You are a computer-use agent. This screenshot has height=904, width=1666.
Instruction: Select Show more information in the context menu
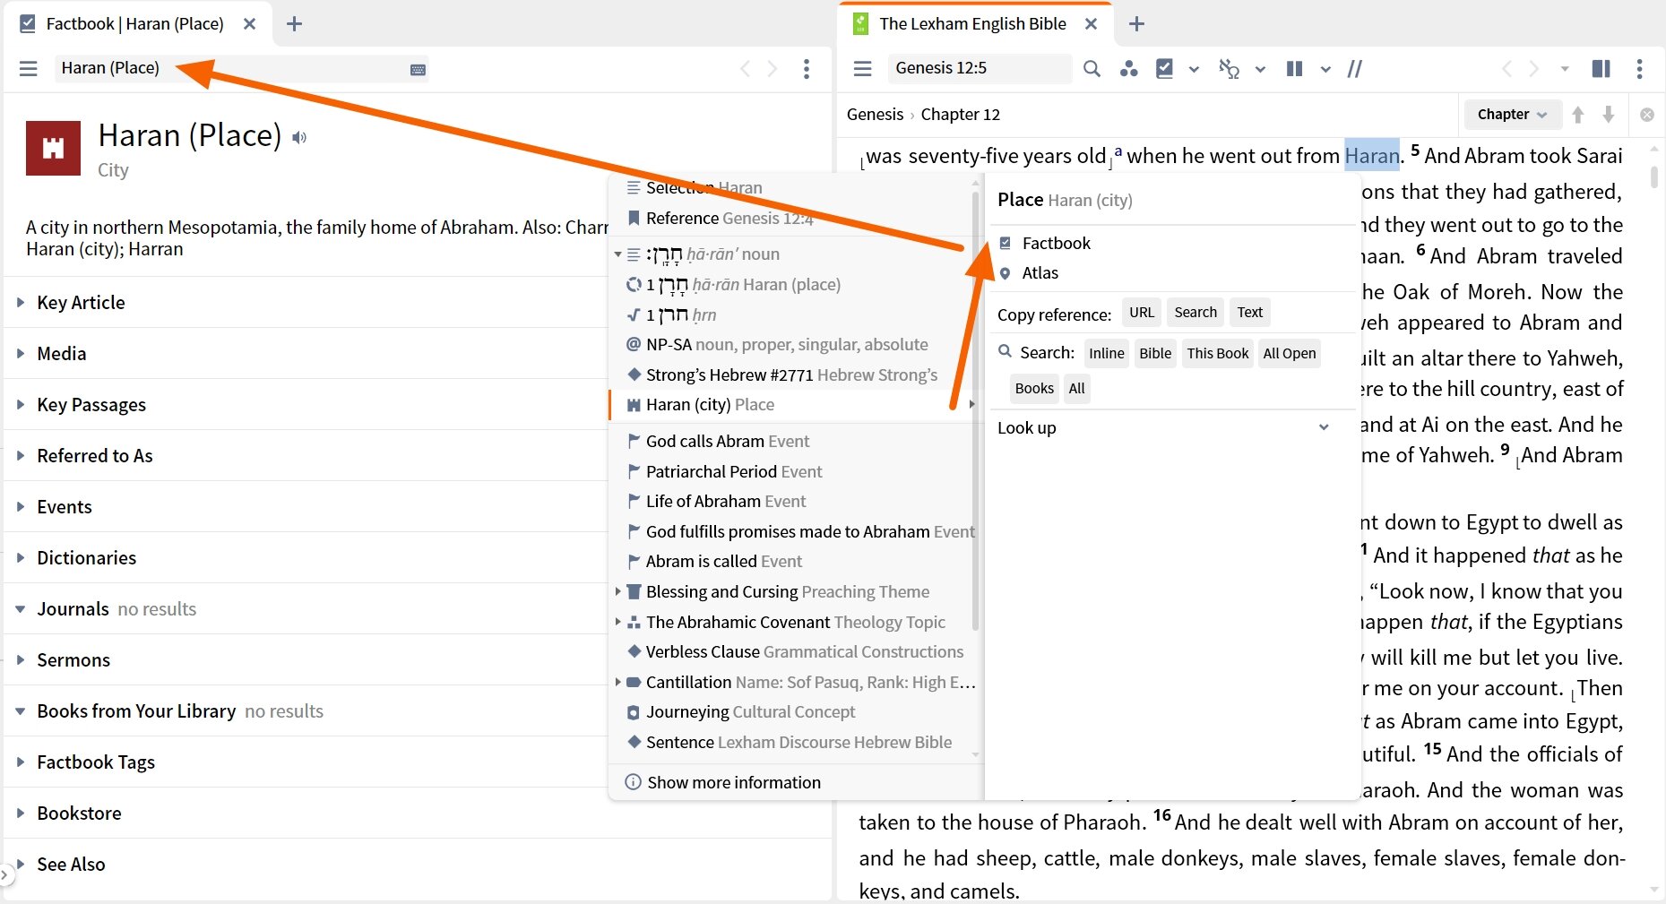[733, 781]
